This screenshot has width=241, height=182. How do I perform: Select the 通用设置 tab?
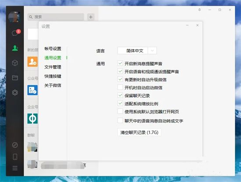[x=53, y=58]
